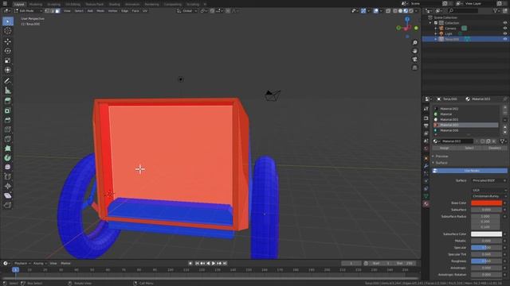Open the UV menu
The width and height of the screenshot is (510, 286).
pyautogui.click(x=145, y=10)
